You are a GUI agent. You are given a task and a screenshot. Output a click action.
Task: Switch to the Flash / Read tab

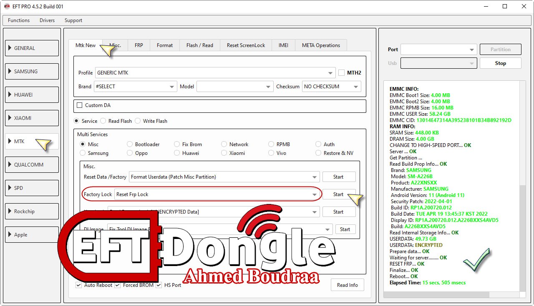[200, 45]
